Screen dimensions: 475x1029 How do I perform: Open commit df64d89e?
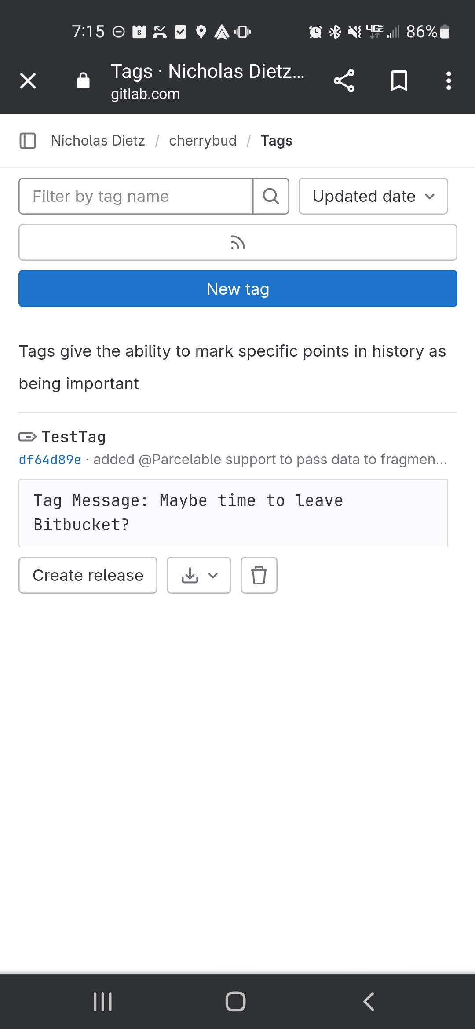pos(49,459)
